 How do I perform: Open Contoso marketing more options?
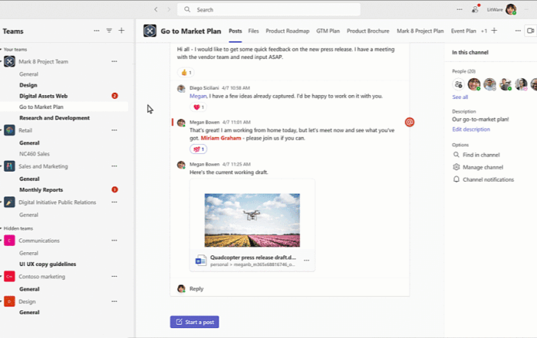(x=114, y=277)
